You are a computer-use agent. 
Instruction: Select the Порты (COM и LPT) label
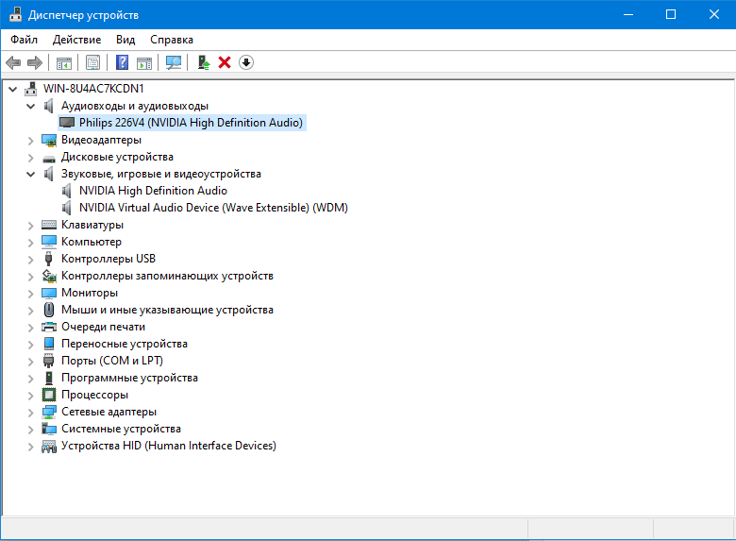112,361
